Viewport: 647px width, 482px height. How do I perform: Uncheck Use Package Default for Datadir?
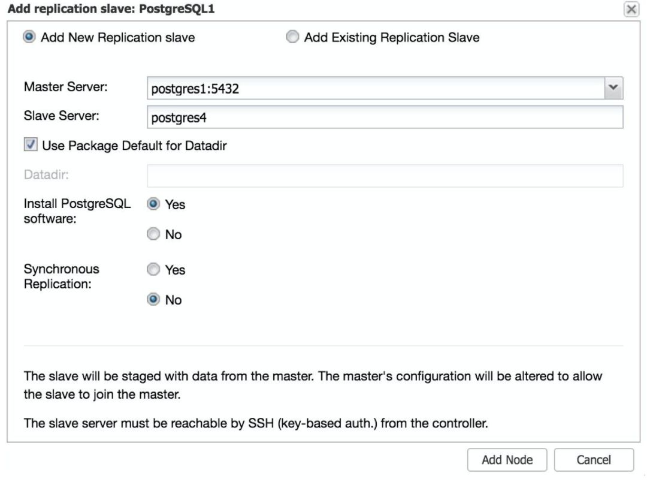(29, 145)
